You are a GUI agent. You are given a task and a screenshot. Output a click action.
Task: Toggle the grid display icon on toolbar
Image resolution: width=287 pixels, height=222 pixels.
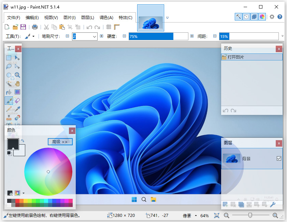tap(108, 27)
